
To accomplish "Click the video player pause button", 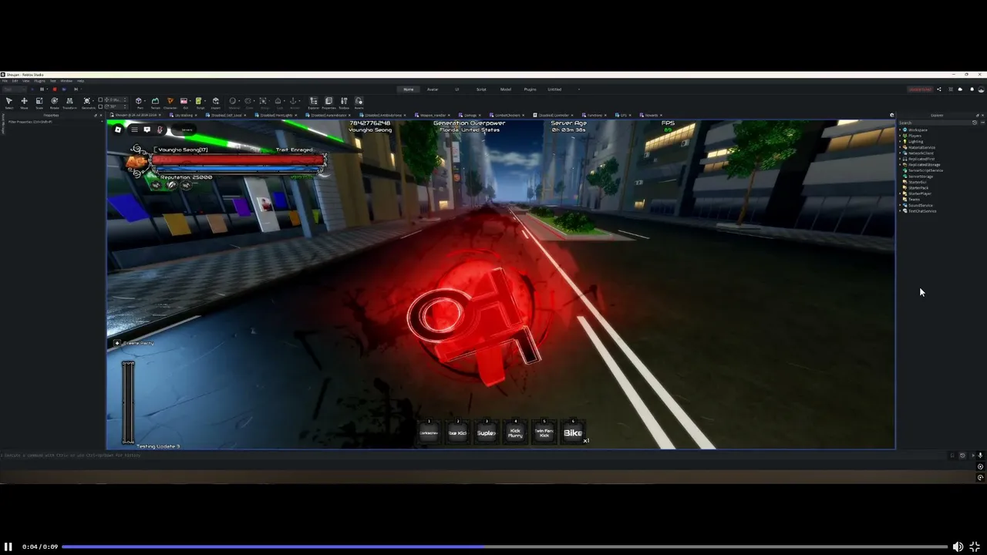I will click(x=8, y=547).
